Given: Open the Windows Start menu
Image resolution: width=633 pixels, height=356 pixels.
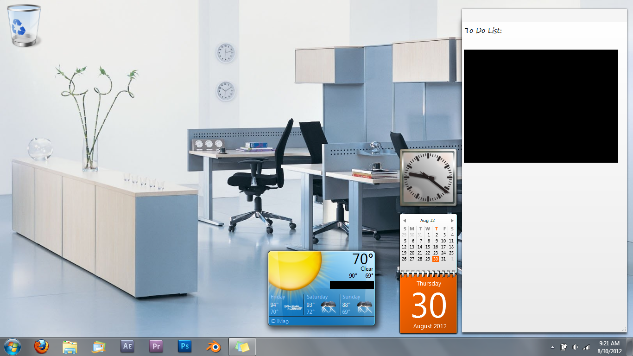Looking at the screenshot, I should tap(12, 346).
